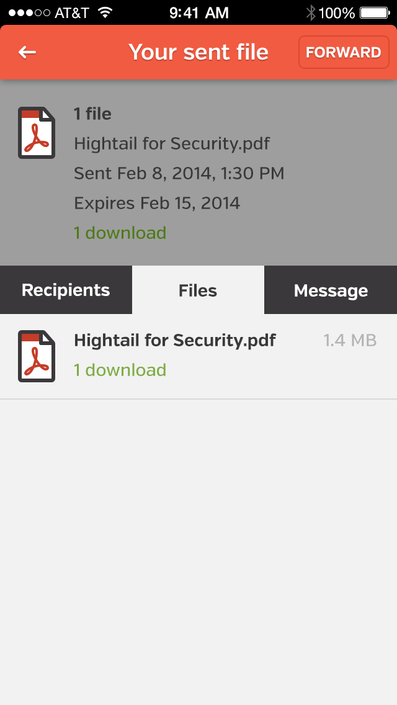The image size is (397, 705).
Task: Tap Sent Feb 8, 2014 timestamp
Action: 179,173
